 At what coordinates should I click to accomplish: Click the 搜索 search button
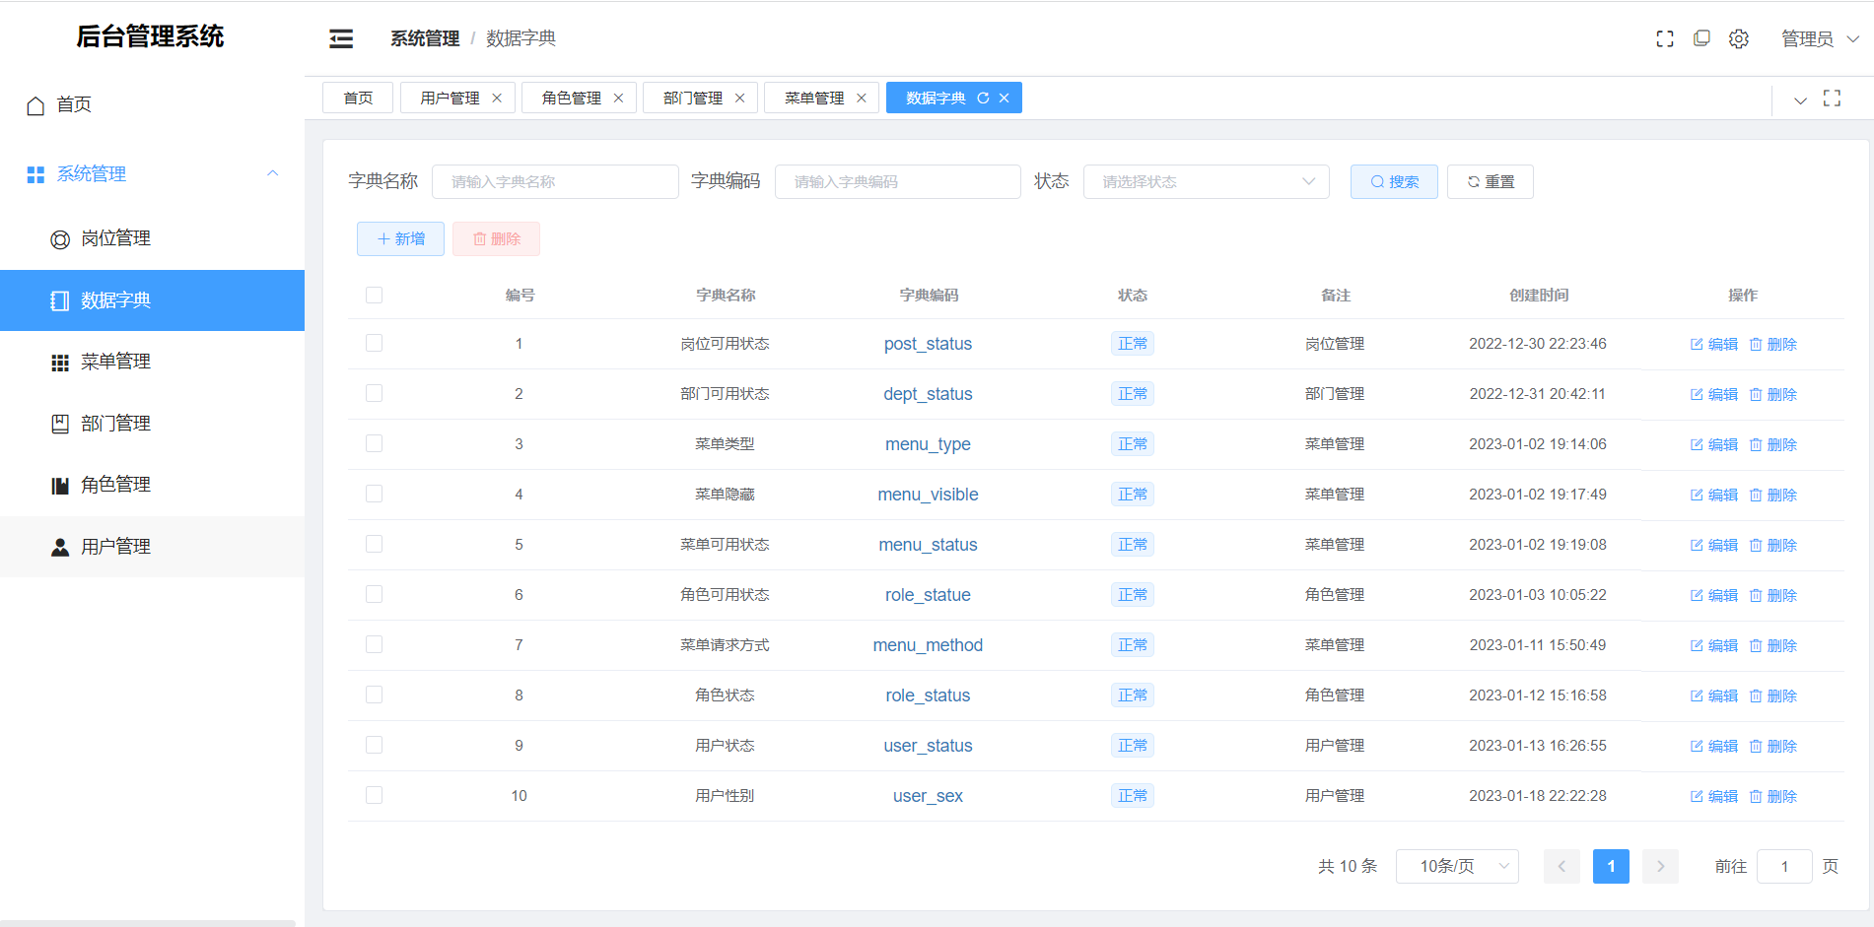click(x=1394, y=181)
